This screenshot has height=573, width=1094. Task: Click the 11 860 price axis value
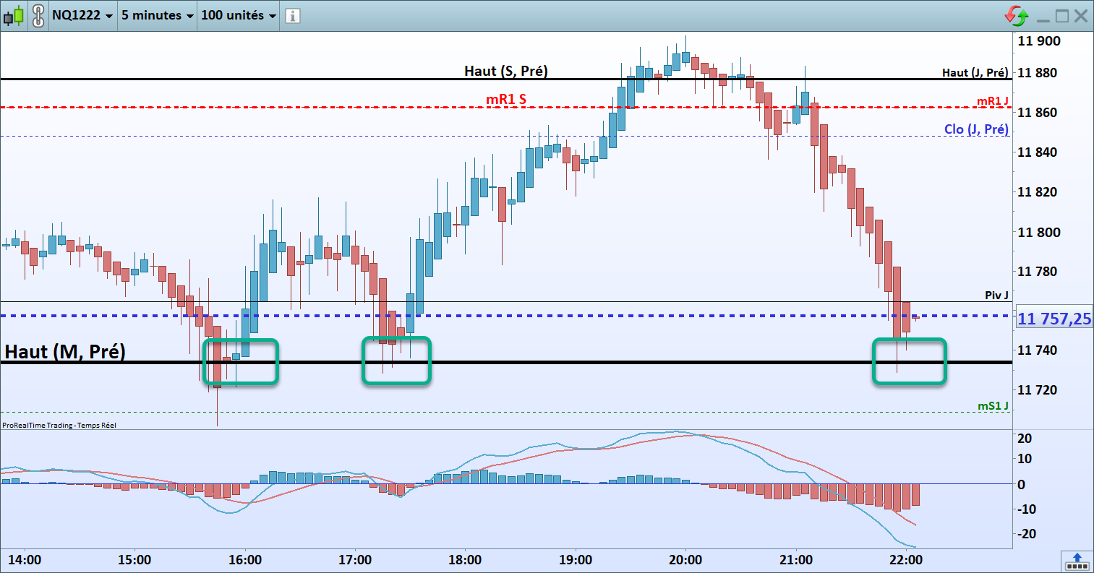tap(1039, 113)
